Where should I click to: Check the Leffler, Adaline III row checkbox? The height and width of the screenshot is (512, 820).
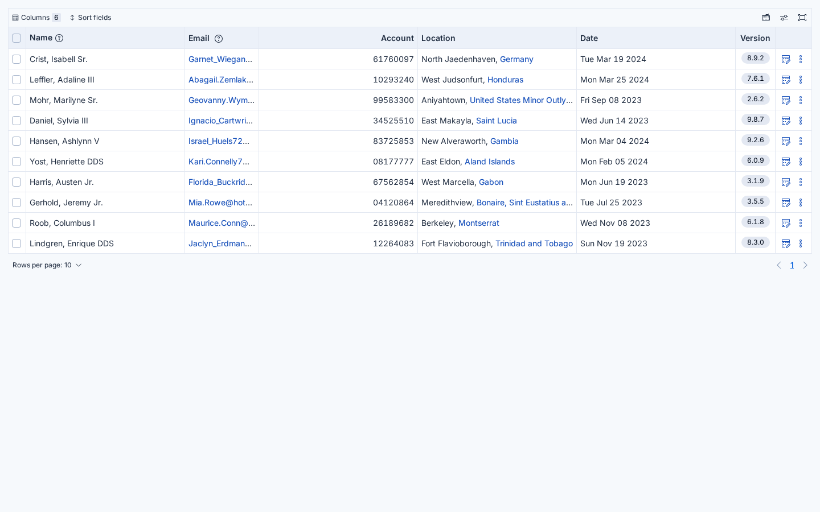(x=17, y=80)
